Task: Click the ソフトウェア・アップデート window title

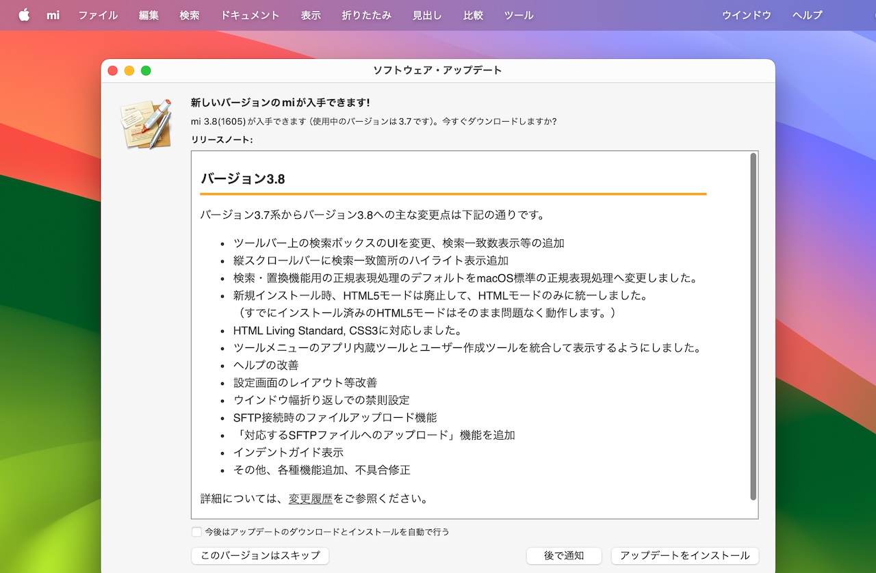Action: click(x=437, y=70)
